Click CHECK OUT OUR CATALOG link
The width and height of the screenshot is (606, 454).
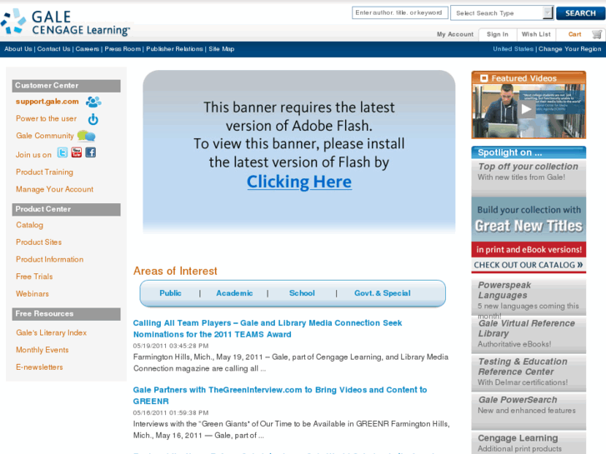point(528,265)
